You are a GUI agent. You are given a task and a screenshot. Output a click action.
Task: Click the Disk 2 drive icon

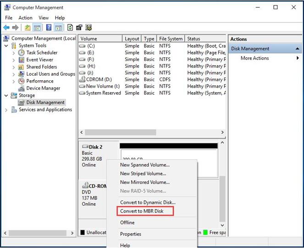(x=85, y=146)
